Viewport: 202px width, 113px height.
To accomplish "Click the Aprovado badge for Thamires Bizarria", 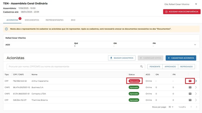I will pyautogui.click(x=134, y=100).
